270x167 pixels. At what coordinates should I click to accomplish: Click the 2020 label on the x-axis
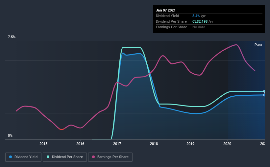(x=227, y=144)
